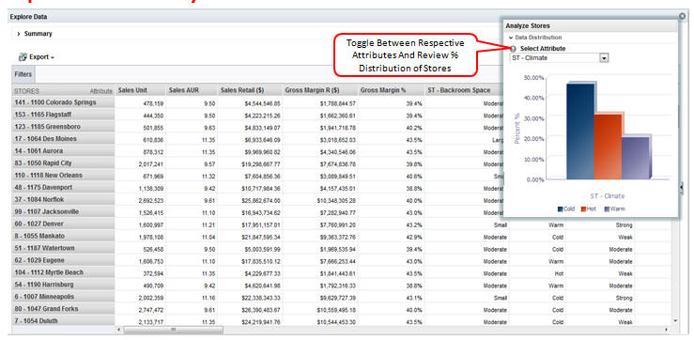Click the Export icon
This screenshot has height=340, width=694.
pyautogui.click(x=23, y=57)
